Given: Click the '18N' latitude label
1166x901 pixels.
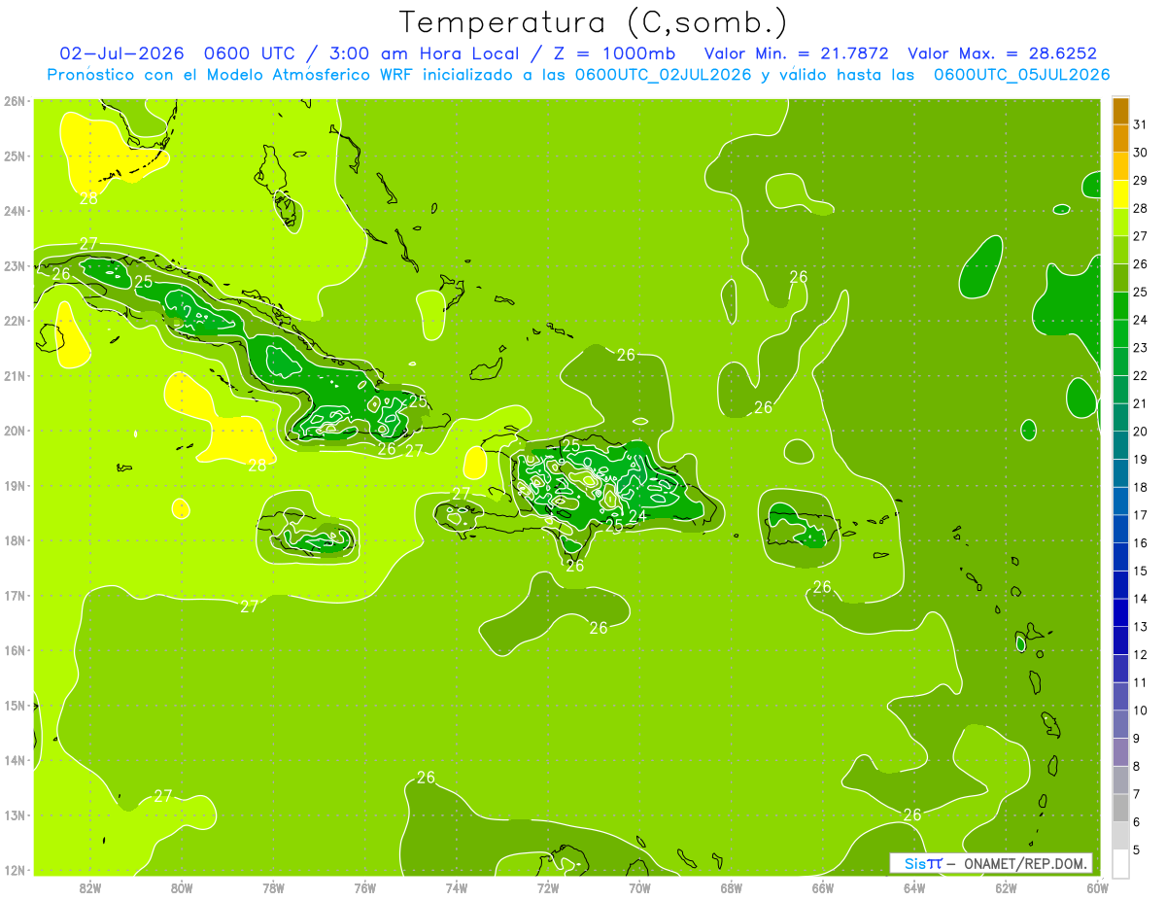Looking at the screenshot, I should click(15, 540).
